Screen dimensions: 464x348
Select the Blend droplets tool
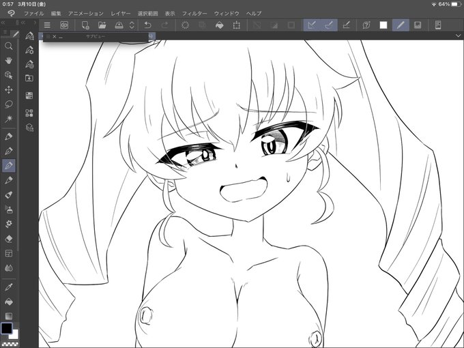coord(9,268)
